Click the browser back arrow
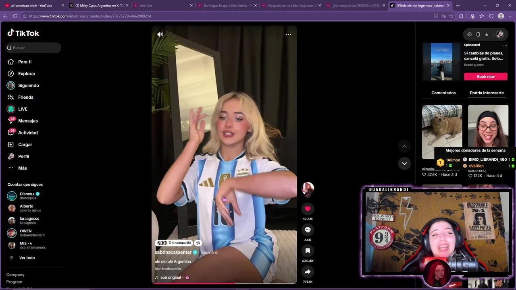This screenshot has width=516, height=290. (5, 16)
